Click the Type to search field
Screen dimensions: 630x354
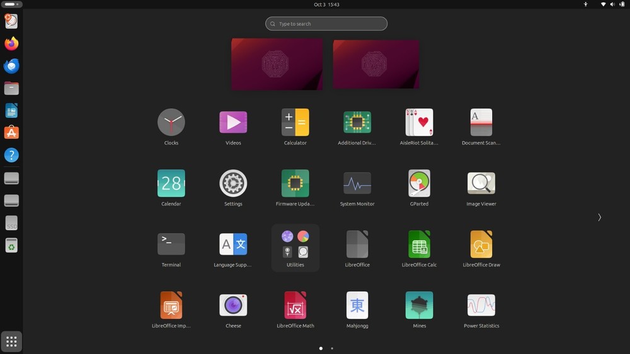[326, 24]
